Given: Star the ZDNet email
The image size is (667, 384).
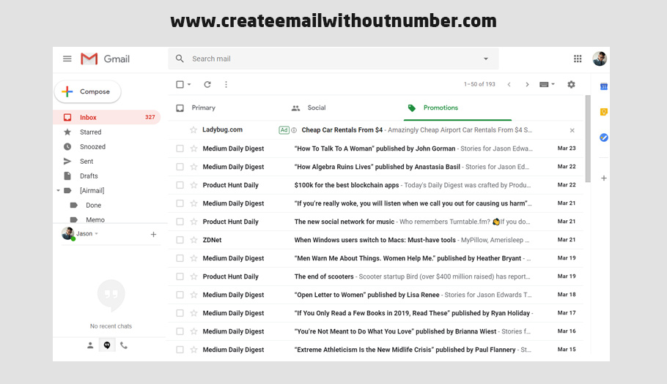Looking at the screenshot, I should click(194, 240).
